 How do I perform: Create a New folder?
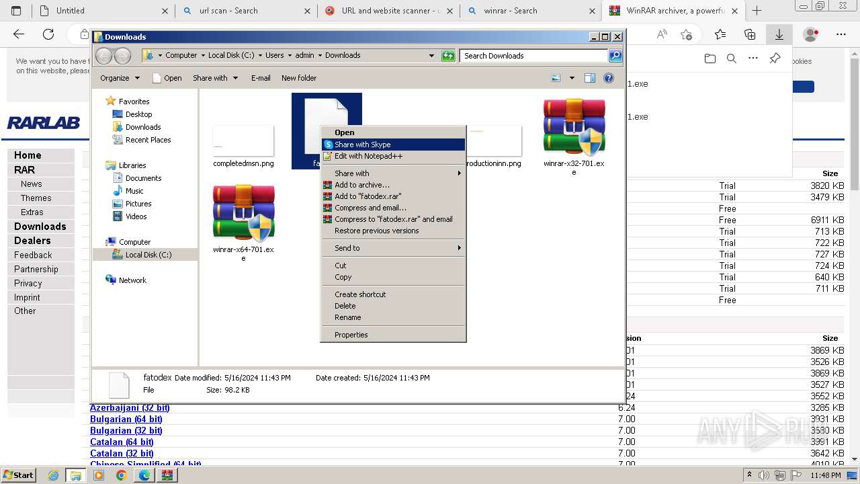coord(299,78)
